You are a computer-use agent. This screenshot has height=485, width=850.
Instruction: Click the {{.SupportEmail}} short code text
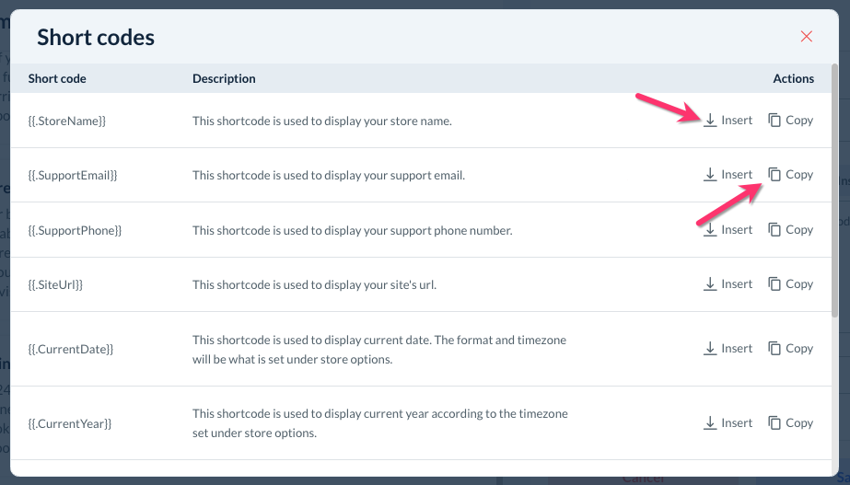(73, 174)
